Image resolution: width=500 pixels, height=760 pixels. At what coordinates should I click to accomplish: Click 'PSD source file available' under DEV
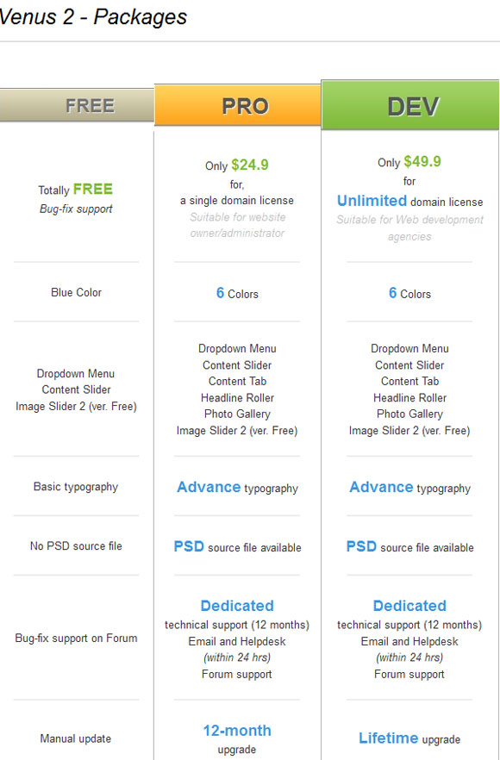409,546
